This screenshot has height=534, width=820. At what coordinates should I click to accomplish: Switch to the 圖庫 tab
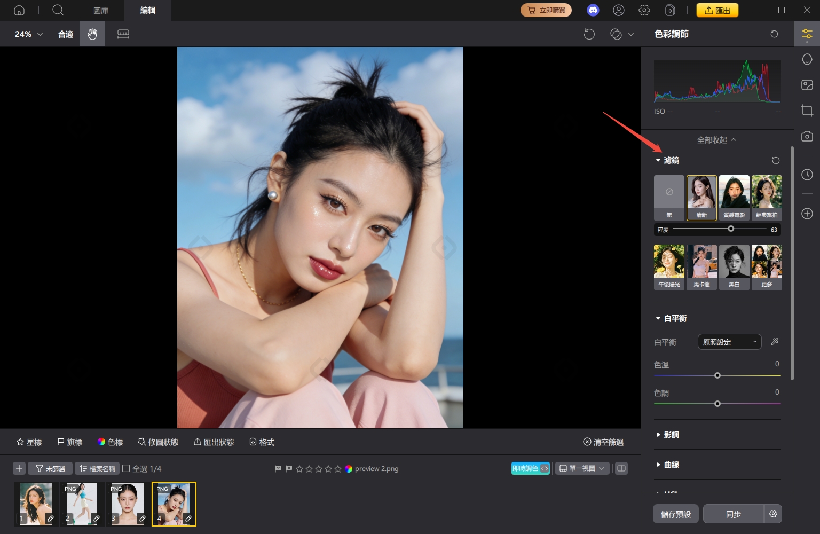click(x=100, y=10)
